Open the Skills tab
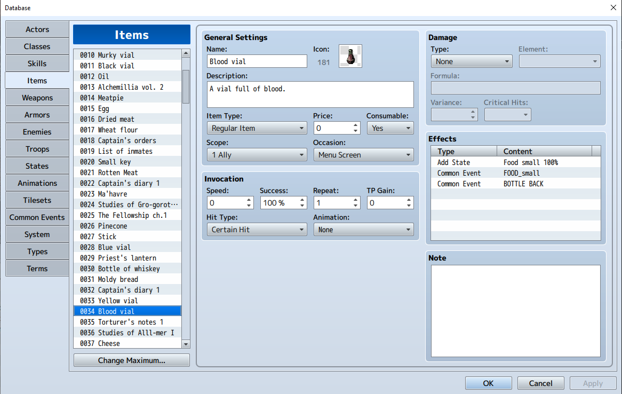Image resolution: width=622 pixels, height=394 pixels. 37,64
